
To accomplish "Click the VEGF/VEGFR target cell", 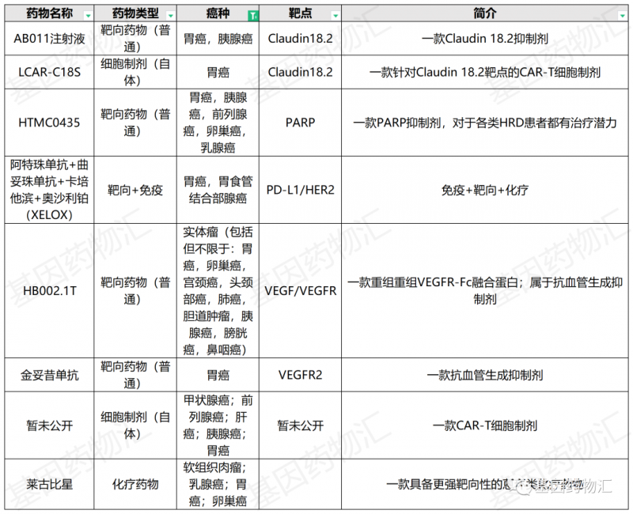I will pos(301,291).
